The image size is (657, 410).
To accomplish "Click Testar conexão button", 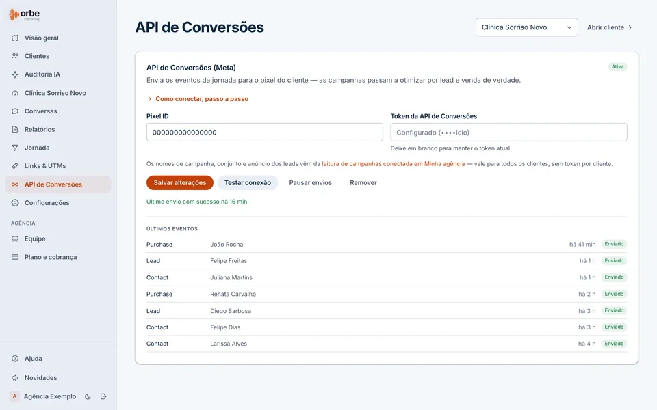I will click(x=248, y=183).
